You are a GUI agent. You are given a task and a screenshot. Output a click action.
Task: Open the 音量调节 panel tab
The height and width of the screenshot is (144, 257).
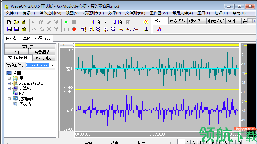[x=42, y=52]
